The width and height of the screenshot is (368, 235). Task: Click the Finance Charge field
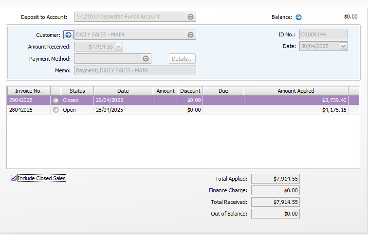(275, 190)
